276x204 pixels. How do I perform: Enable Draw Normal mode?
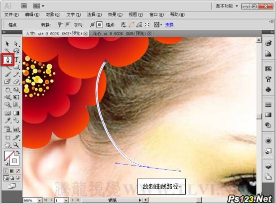pos(6,178)
